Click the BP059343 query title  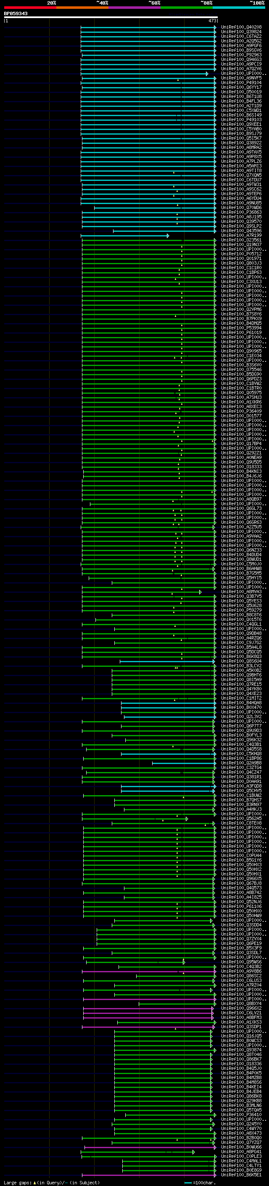pos(16,14)
